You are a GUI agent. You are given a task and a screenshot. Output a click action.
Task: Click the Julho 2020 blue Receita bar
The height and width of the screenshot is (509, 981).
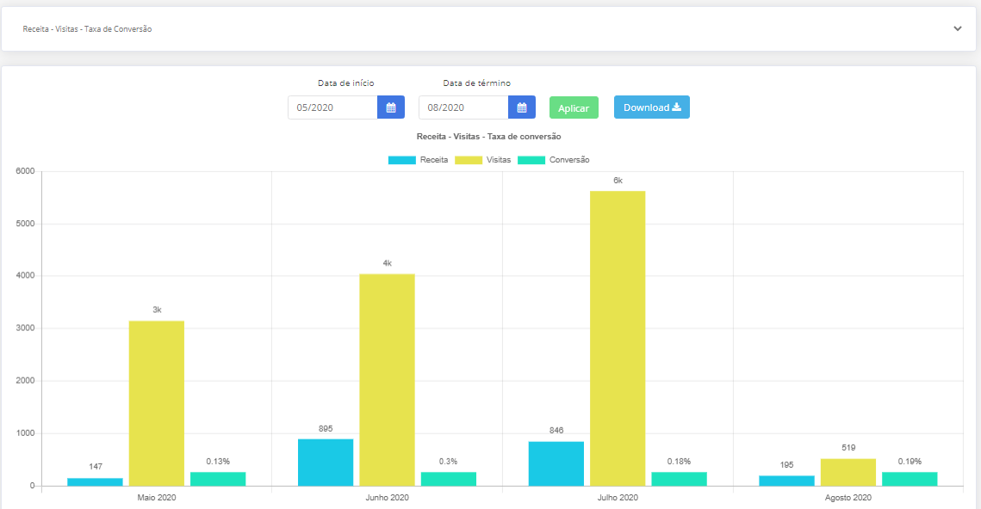pos(556,463)
